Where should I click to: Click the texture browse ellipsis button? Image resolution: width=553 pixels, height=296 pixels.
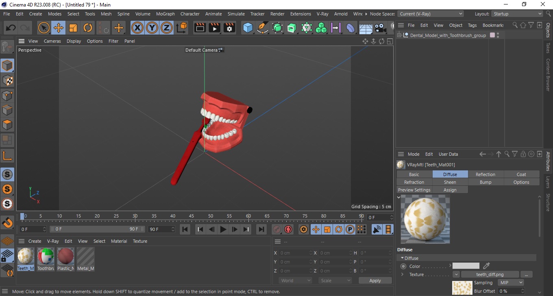[526, 274]
